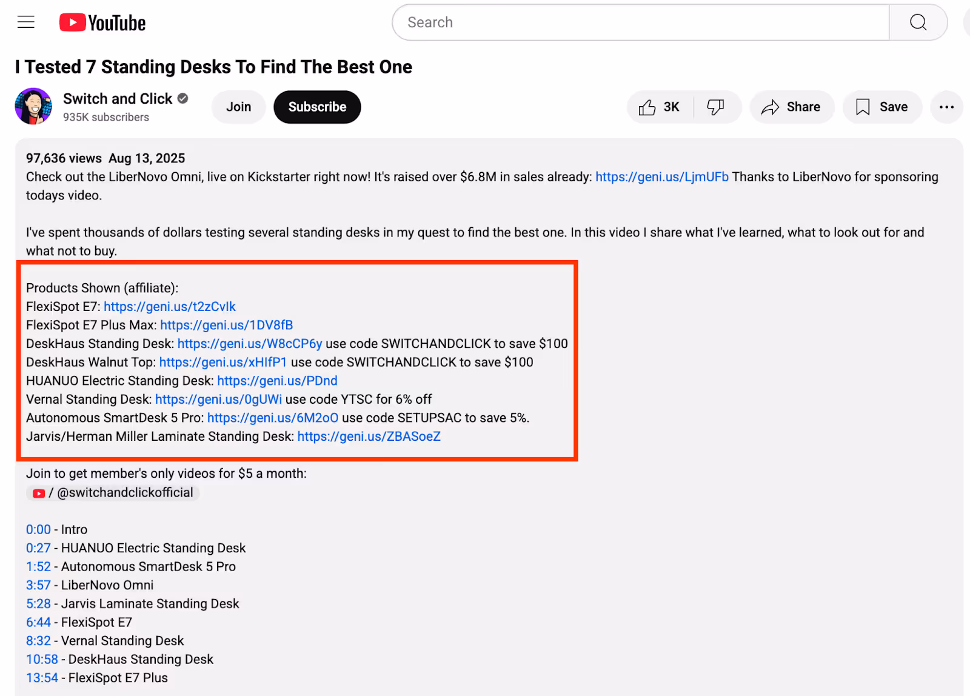
Task: Click the Subscribe button
Action: coord(316,107)
